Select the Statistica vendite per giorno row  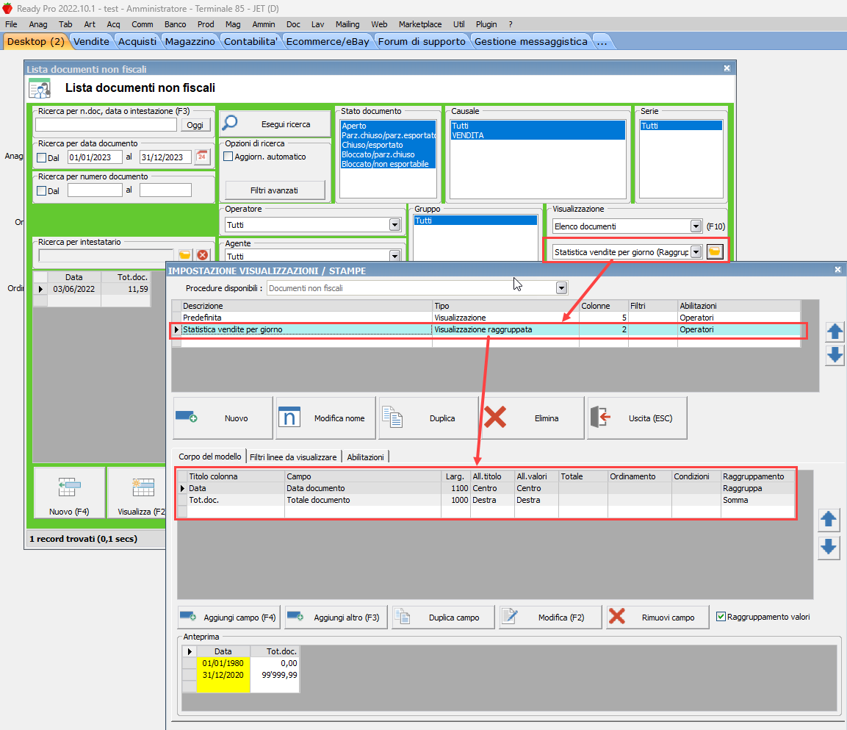[486, 329]
